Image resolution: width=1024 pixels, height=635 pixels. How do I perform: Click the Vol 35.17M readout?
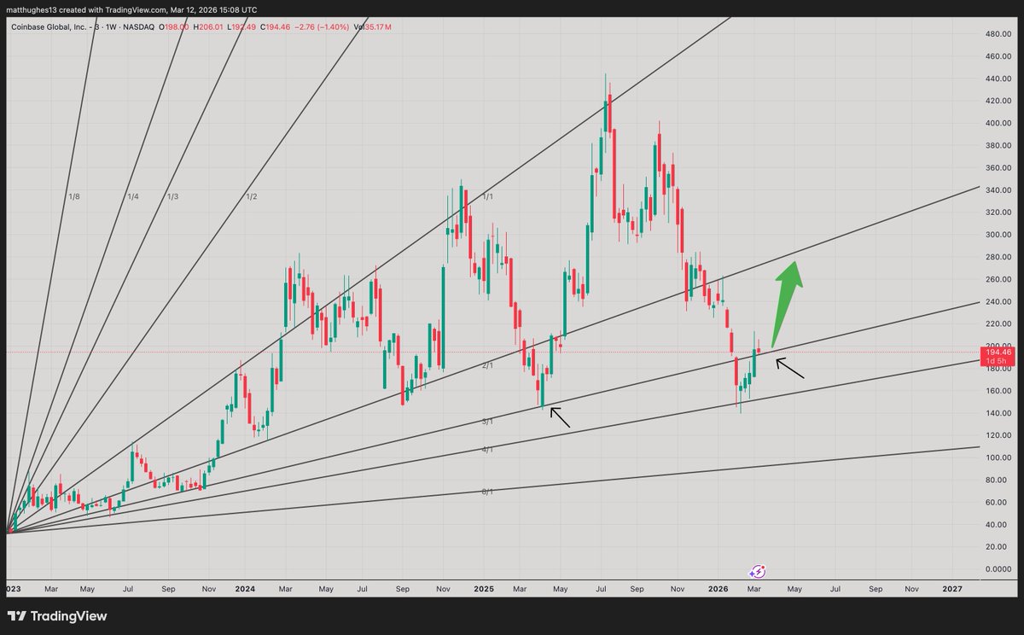[374, 28]
